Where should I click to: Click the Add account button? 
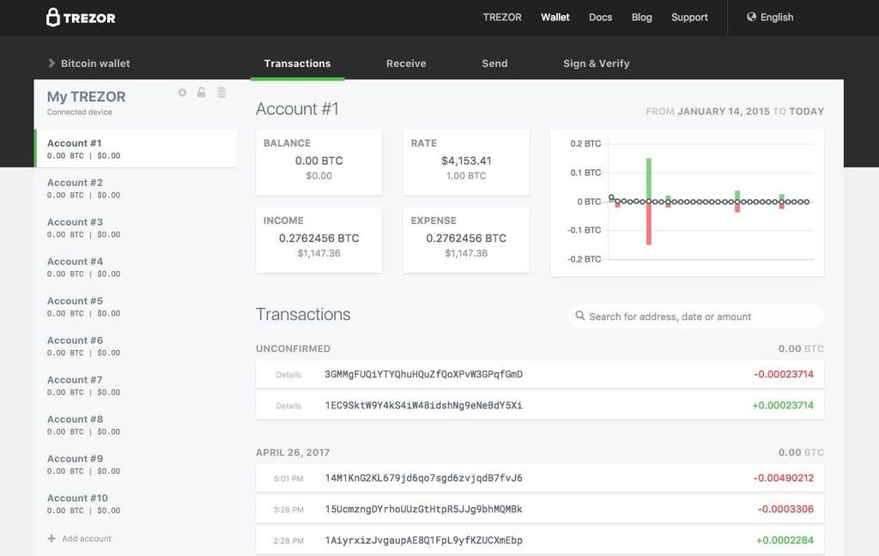(80, 539)
